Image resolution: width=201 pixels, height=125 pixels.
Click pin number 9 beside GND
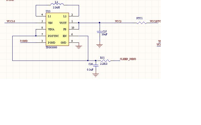[72, 41]
